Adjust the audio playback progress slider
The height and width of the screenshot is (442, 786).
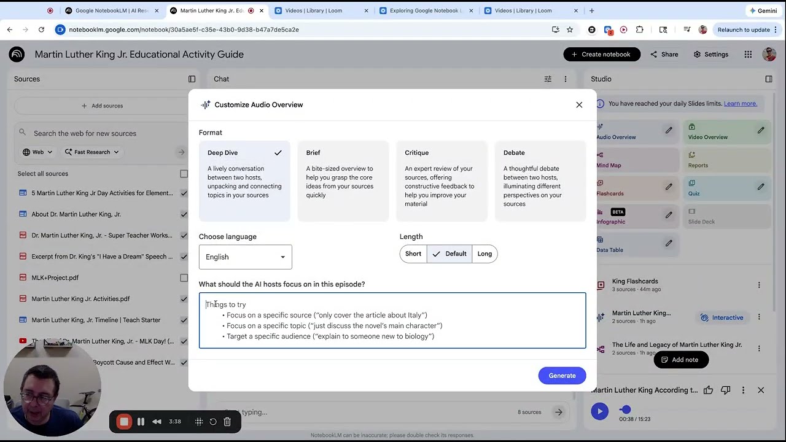tap(625, 409)
